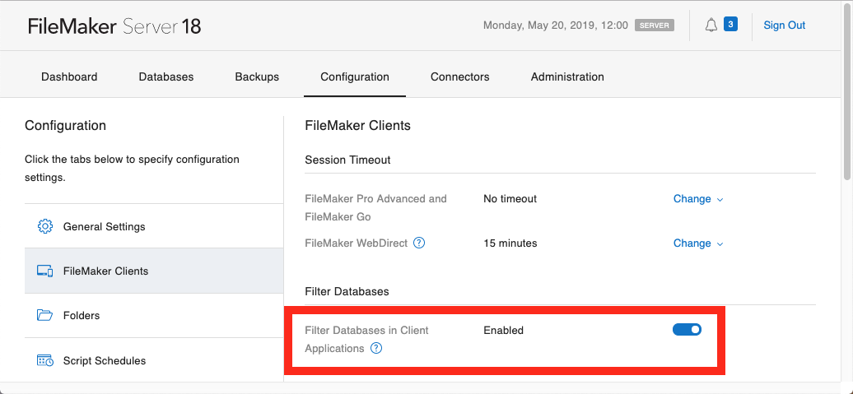
Task: Select Folders in the configuration sidebar
Action: pos(82,315)
